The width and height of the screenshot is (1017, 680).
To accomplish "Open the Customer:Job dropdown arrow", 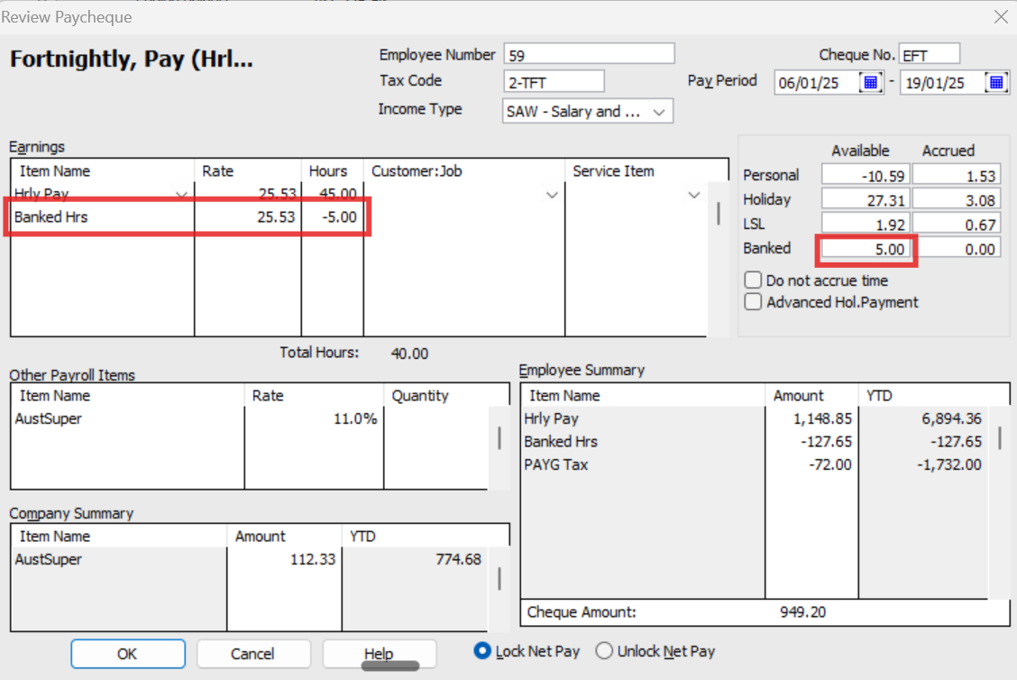I will pos(552,194).
